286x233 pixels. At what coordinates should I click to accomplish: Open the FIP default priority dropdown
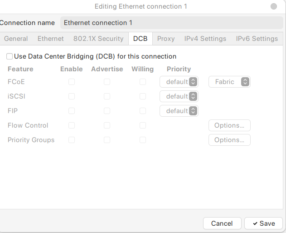point(179,111)
